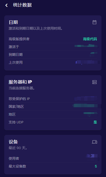
Task: Click the 设备 section heading
Action: 13,142
